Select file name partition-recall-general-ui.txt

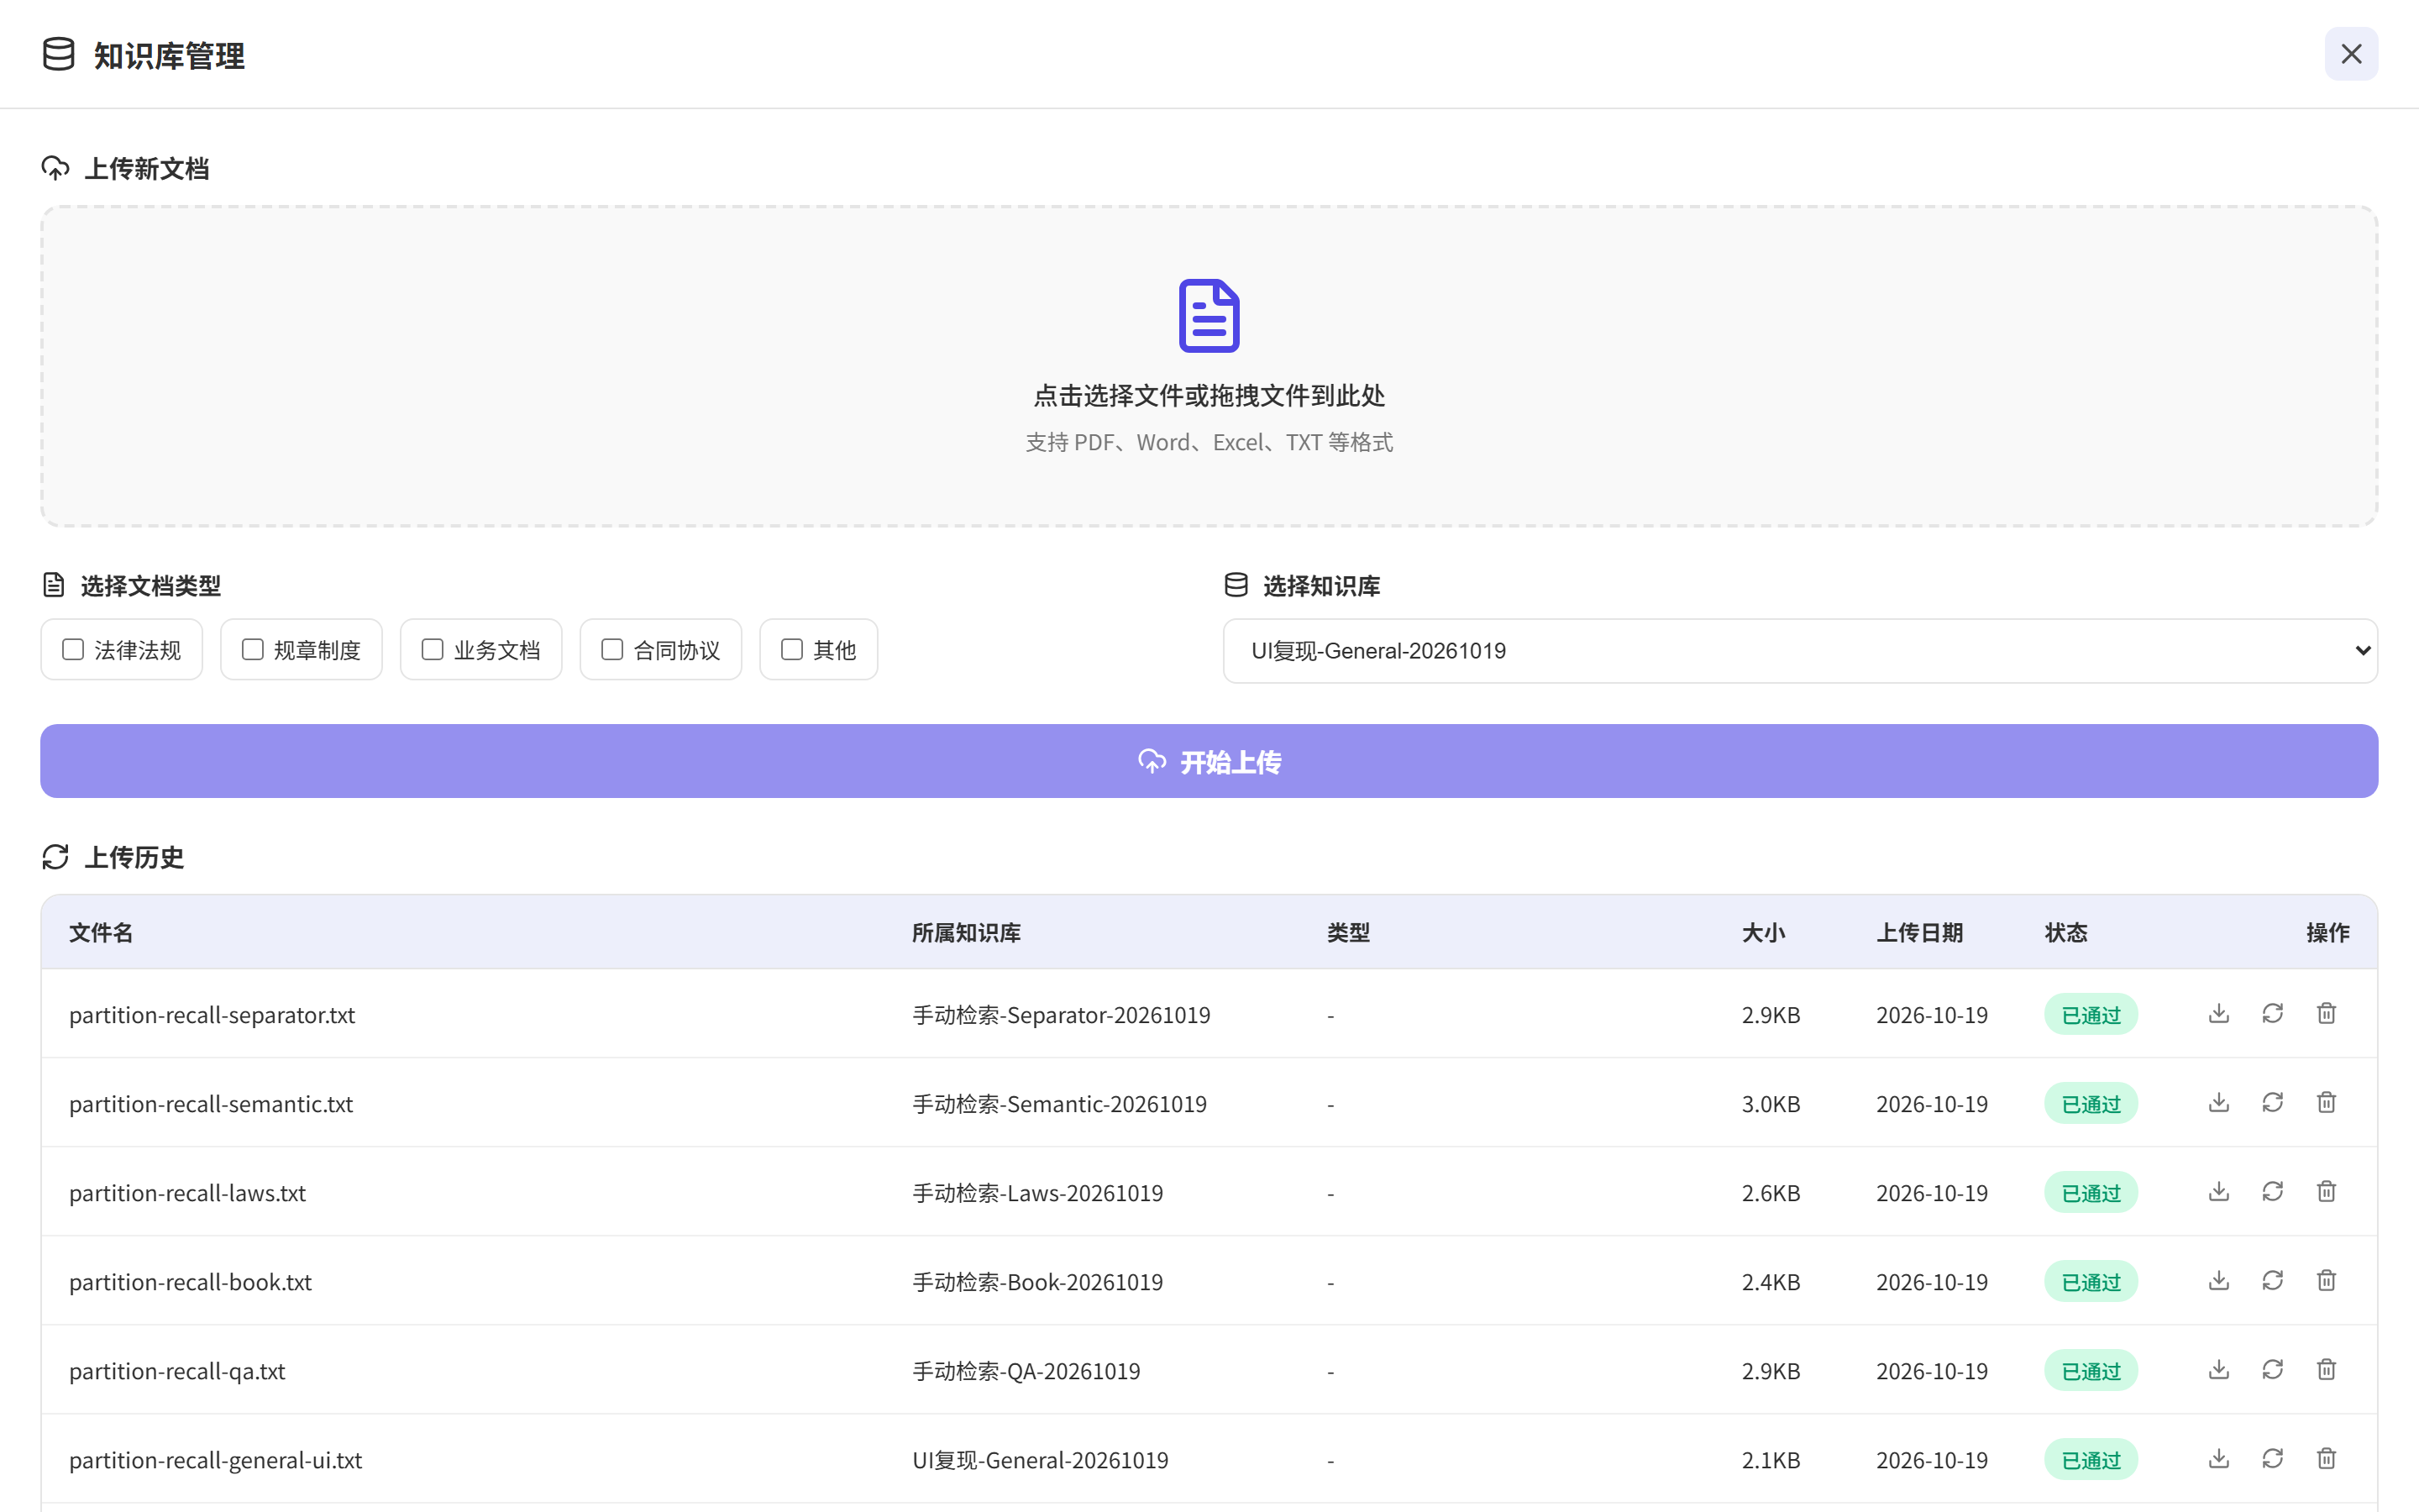point(216,1460)
